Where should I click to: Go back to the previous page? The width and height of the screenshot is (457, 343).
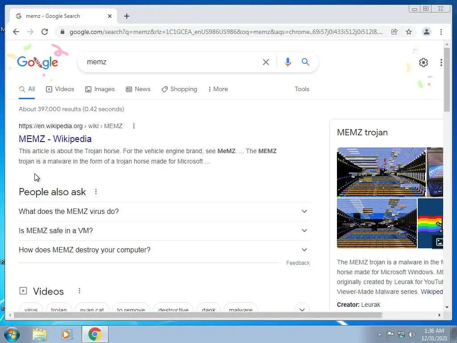point(16,32)
